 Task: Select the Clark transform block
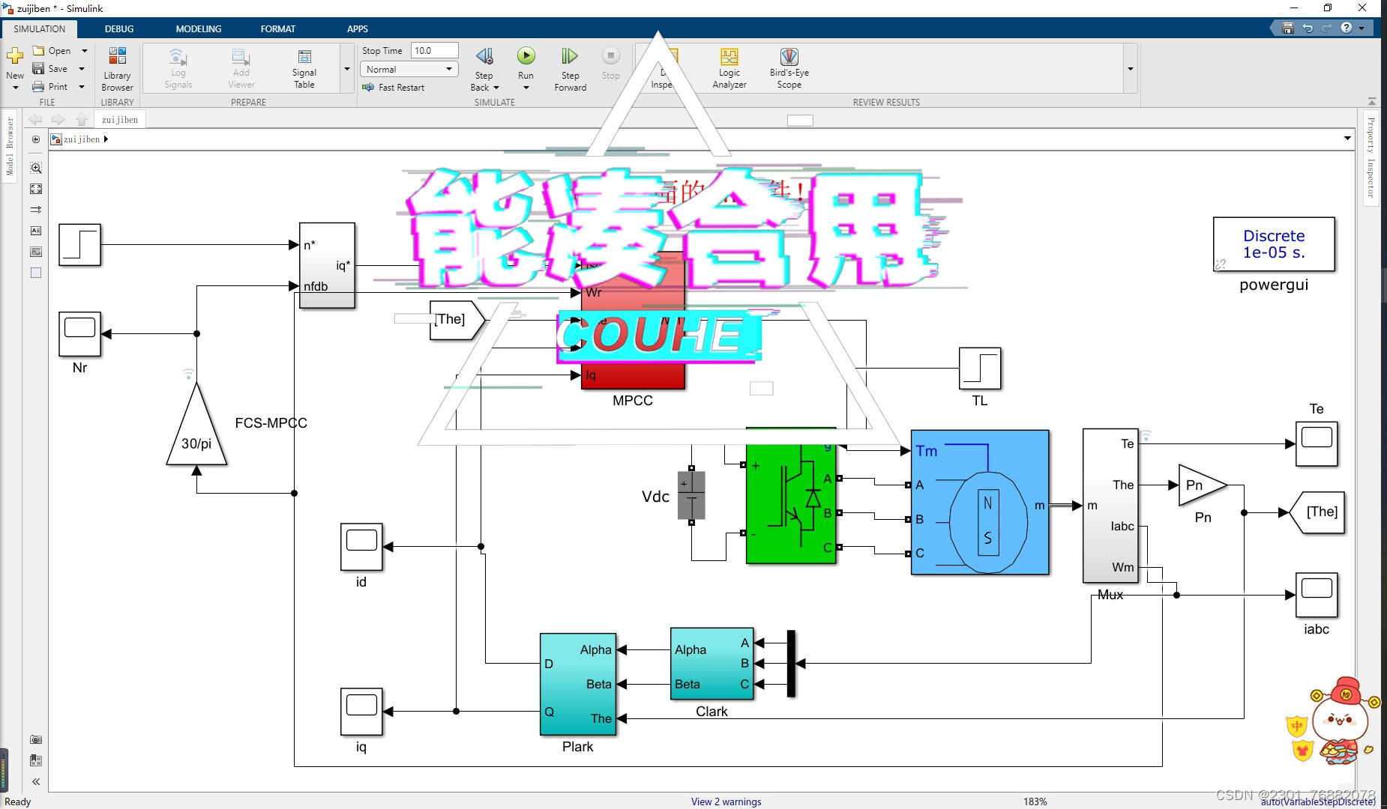[711, 664]
